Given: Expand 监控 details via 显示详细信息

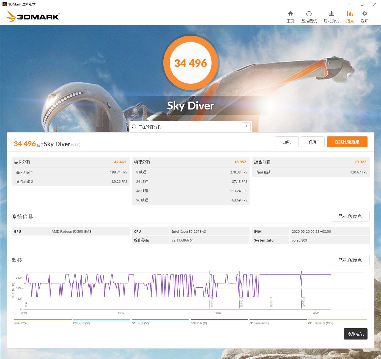Looking at the screenshot, I should (x=350, y=260).
